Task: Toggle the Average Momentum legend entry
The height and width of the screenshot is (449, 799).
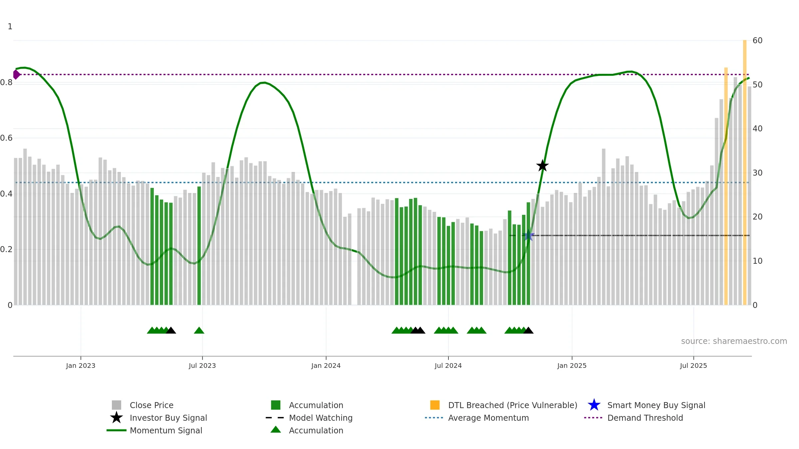Action: 477,418
